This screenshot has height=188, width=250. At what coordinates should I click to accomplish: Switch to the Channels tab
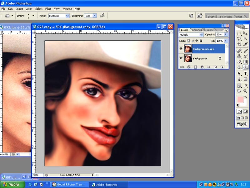click(197, 30)
